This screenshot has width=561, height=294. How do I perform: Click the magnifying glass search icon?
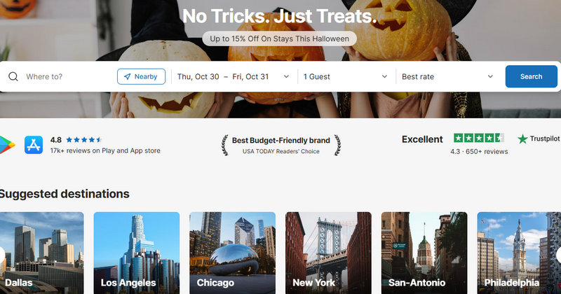pyautogui.click(x=13, y=76)
